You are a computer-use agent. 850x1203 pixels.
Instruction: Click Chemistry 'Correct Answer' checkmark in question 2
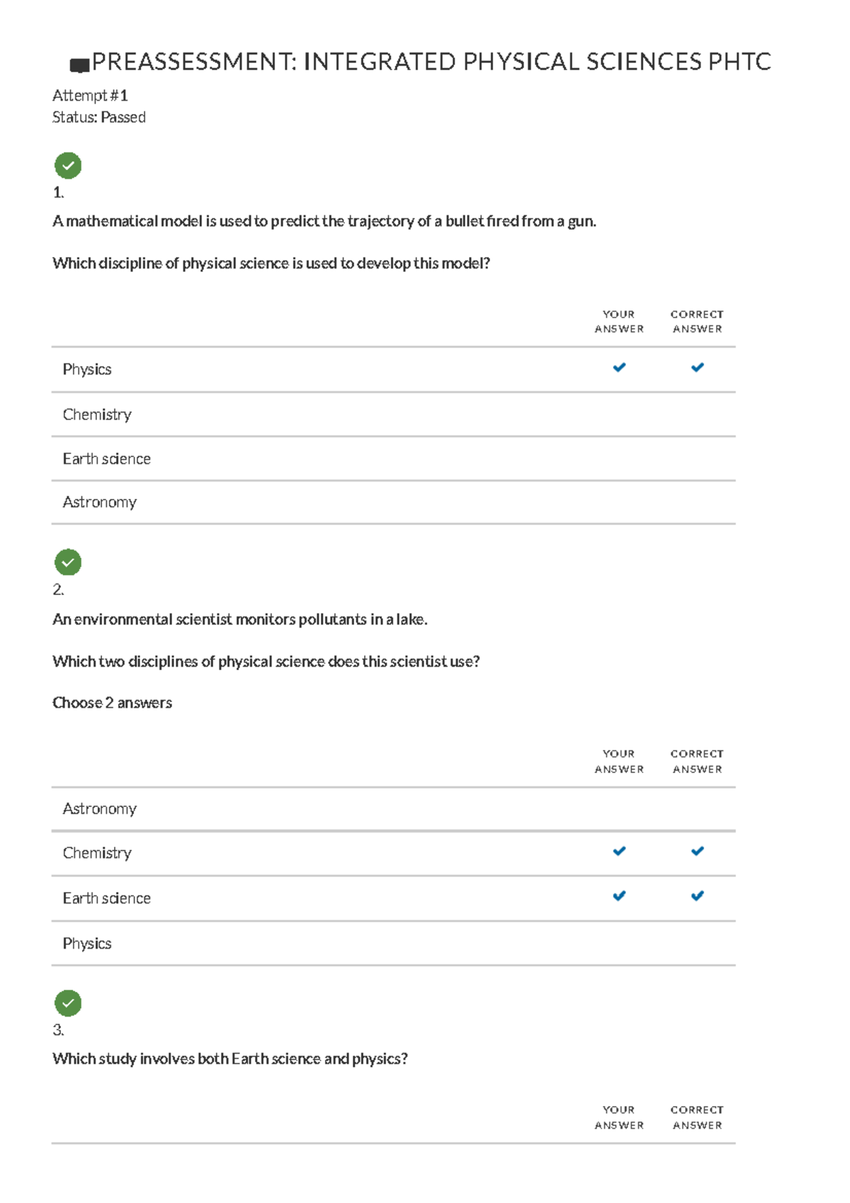pyautogui.click(x=697, y=852)
